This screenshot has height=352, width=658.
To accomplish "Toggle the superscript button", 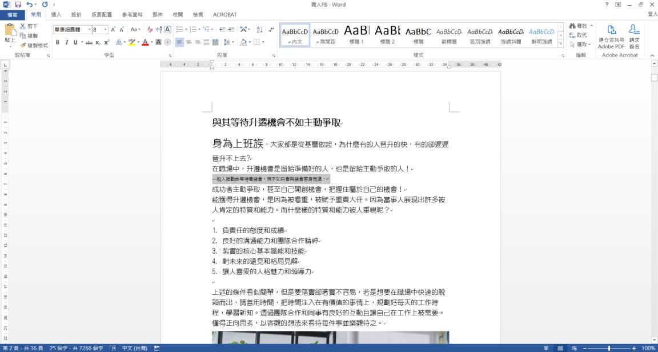I will [107, 42].
